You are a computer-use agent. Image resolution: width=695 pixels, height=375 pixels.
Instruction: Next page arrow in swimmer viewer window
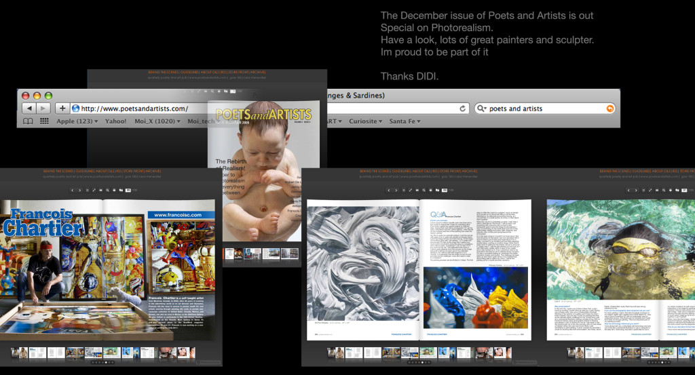tap(636, 191)
